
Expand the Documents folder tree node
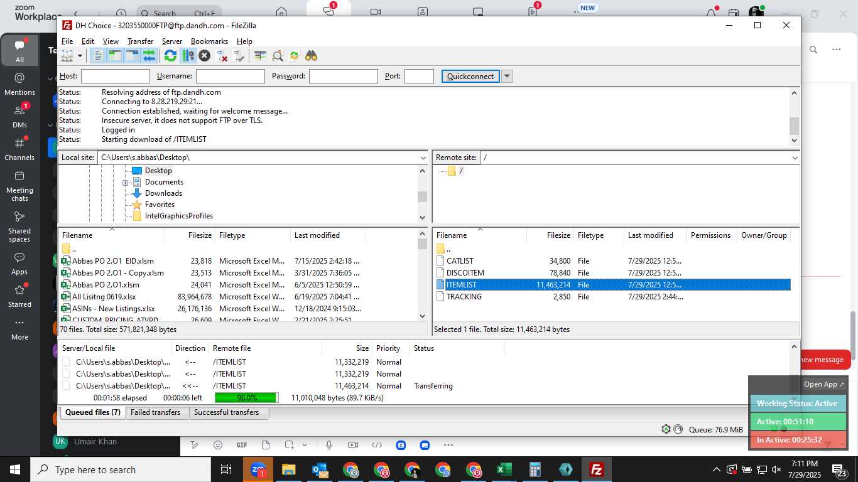[x=125, y=183]
